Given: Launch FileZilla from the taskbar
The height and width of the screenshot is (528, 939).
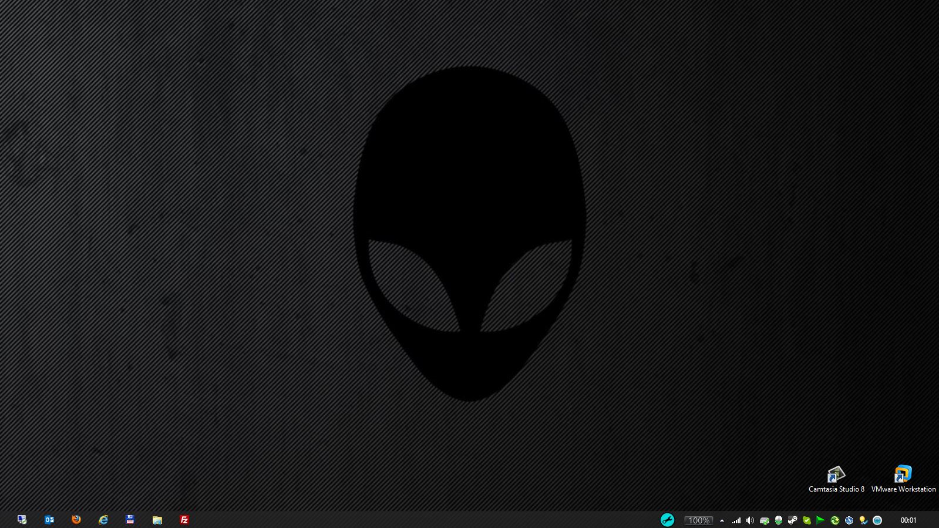Looking at the screenshot, I should (x=184, y=520).
